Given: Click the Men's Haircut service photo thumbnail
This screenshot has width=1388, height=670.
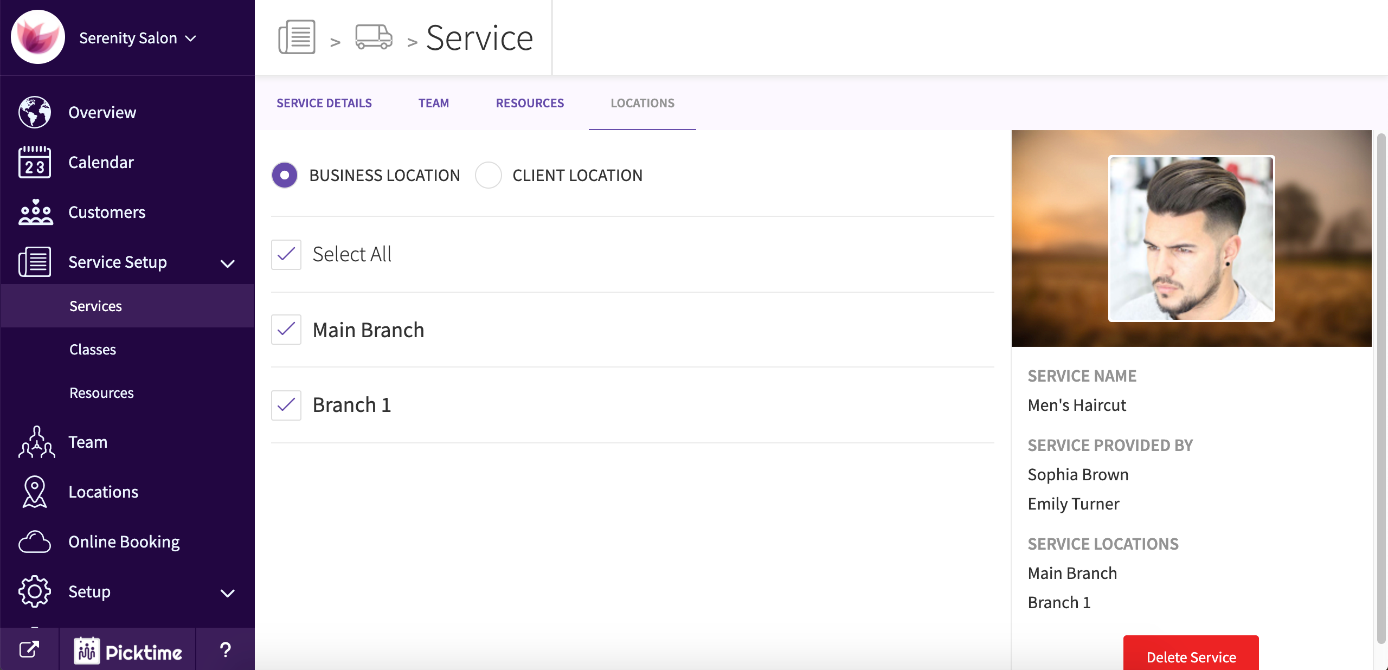Looking at the screenshot, I should [x=1191, y=239].
